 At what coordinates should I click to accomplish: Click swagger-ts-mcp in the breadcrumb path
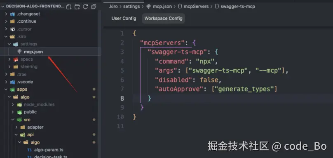(238, 6)
